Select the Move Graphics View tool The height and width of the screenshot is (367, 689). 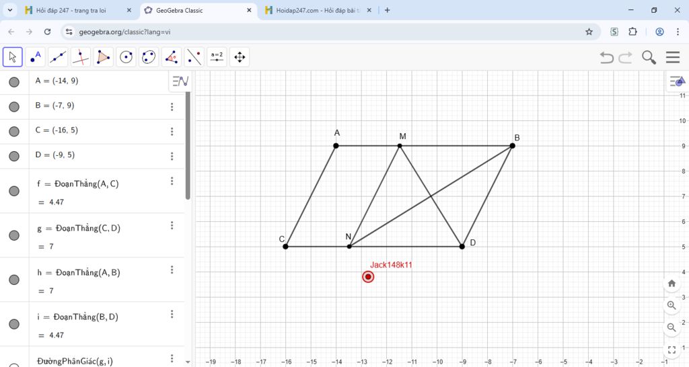point(240,57)
